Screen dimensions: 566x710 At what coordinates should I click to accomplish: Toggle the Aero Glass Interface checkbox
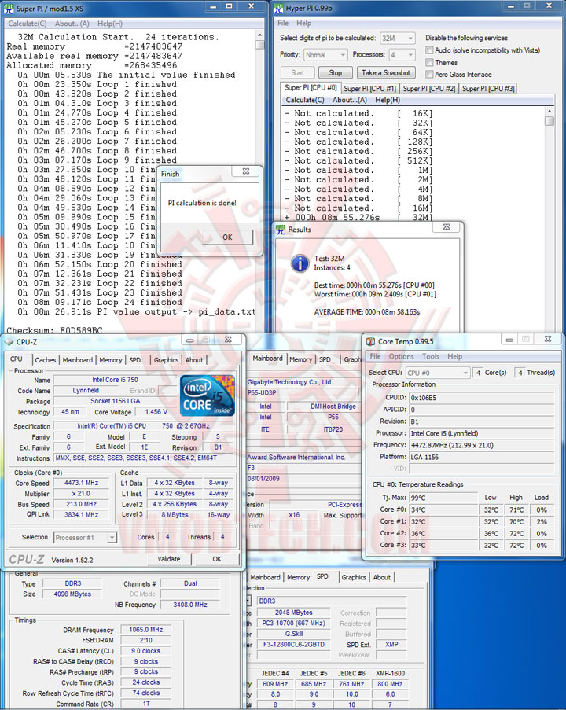(429, 74)
